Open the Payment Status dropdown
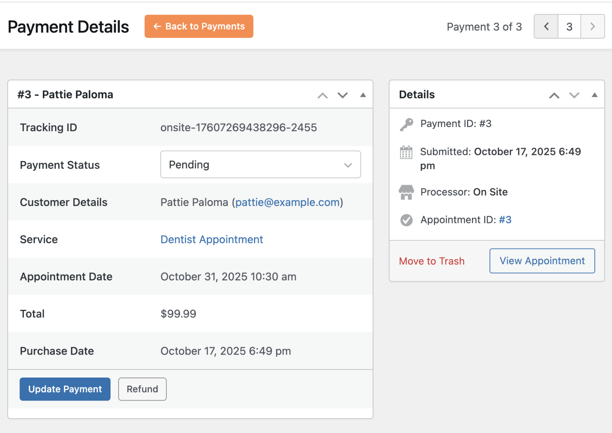Viewport: 612px width, 433px height. tap(260, 164)
